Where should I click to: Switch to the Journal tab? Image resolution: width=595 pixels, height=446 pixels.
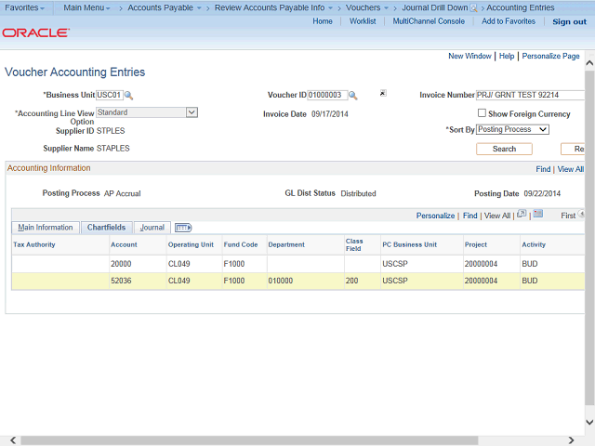tap(152, 228)
